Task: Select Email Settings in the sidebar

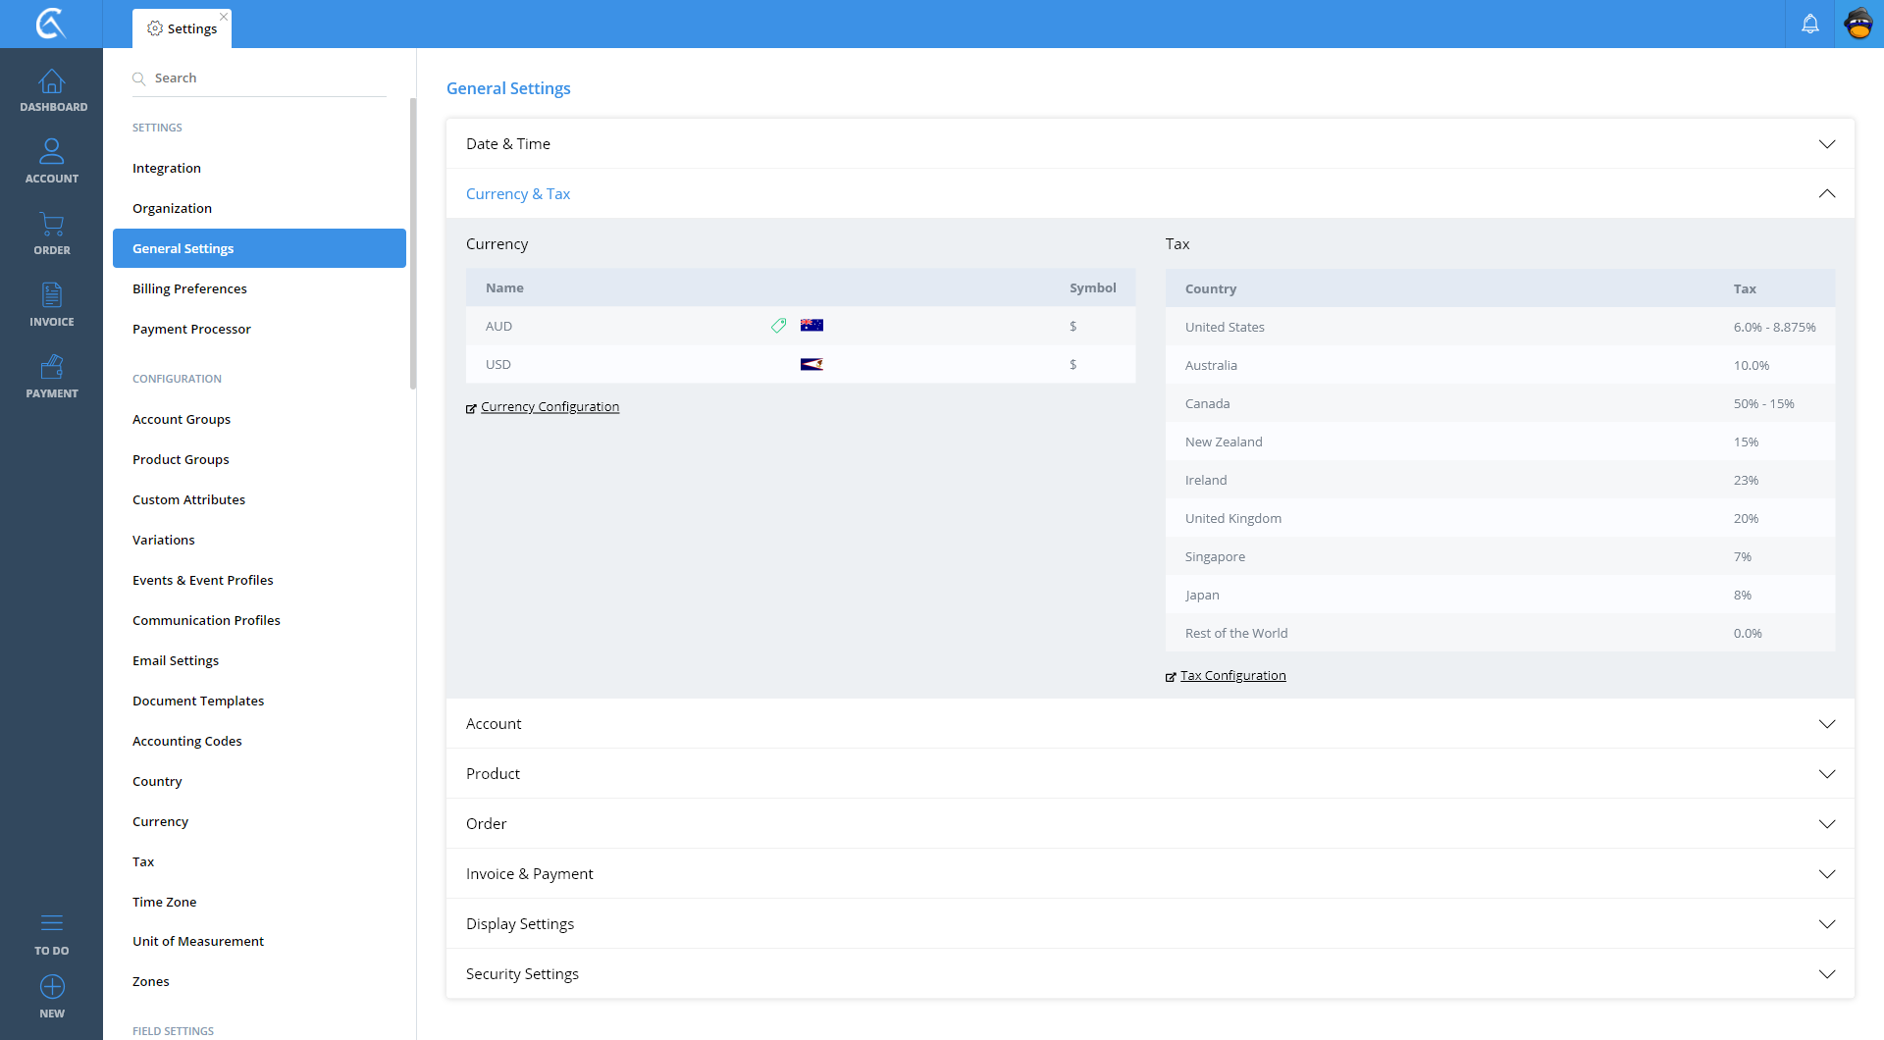Action: tap(176, 660)
